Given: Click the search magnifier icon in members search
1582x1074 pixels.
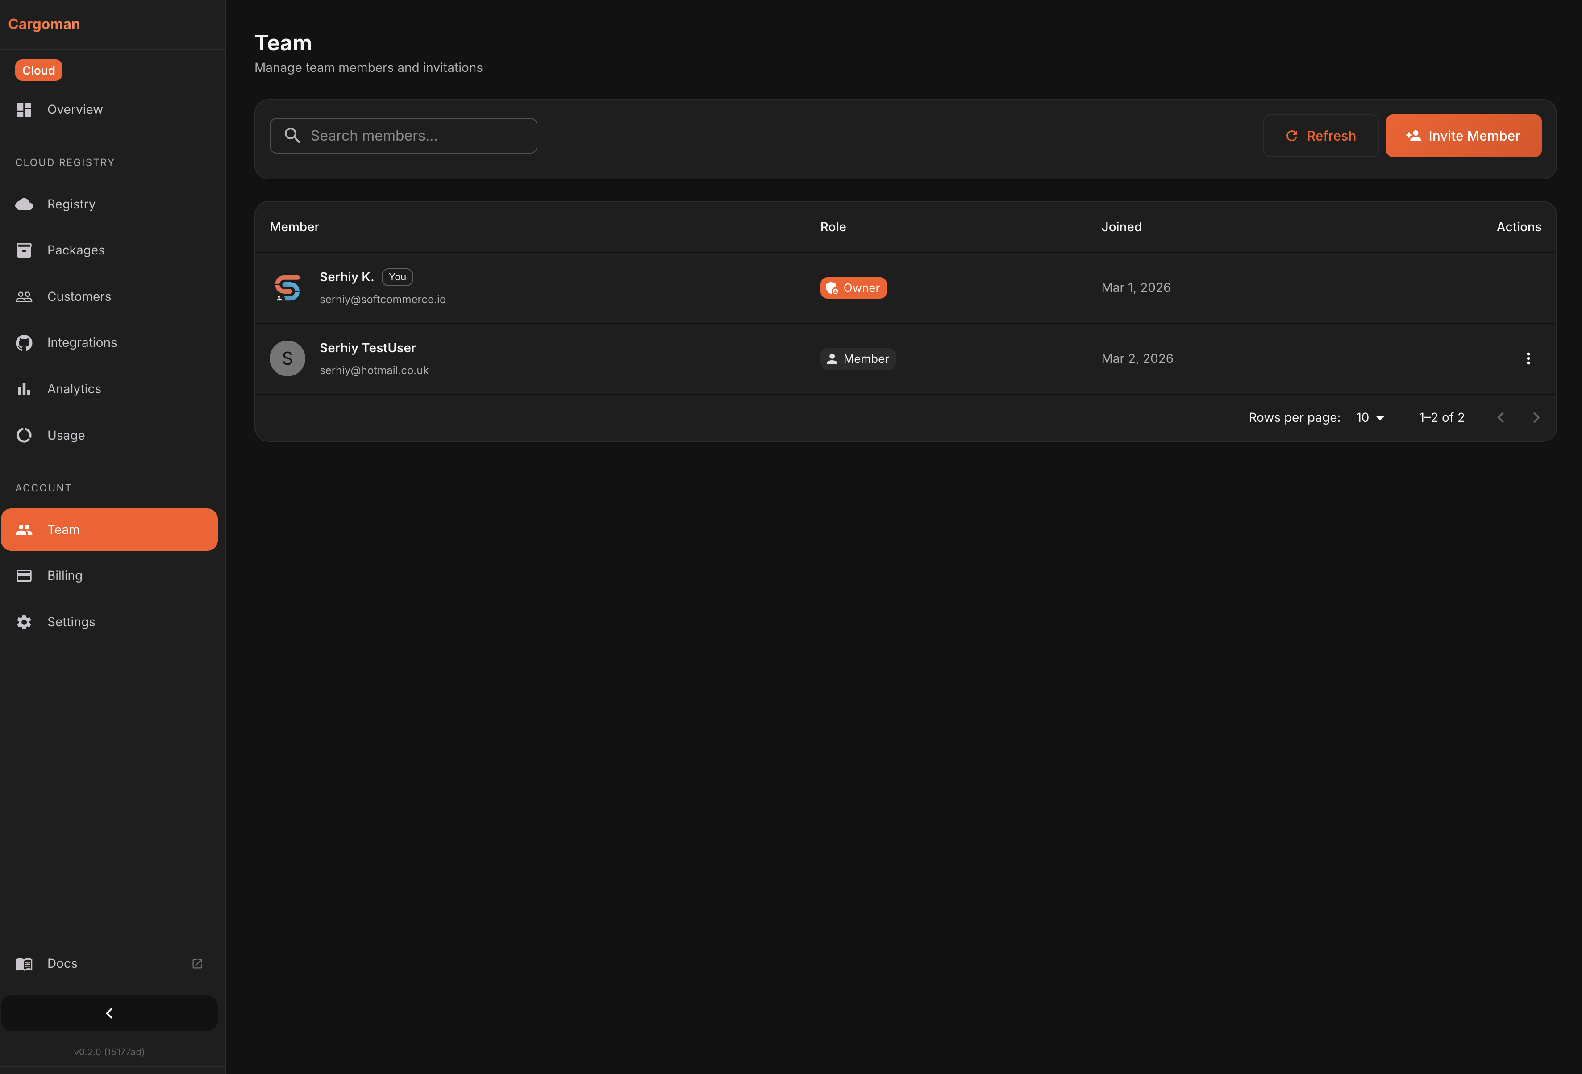Looking at the screenshot, I should (293, 135).
